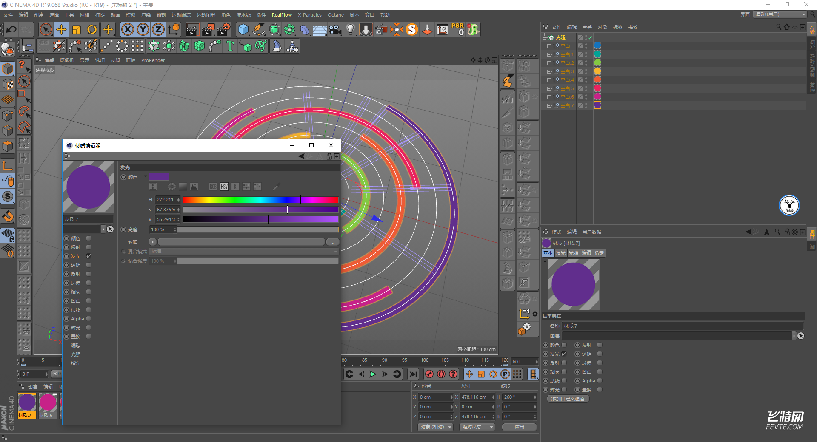Expand the color options triangle

[x=146, y=176]
